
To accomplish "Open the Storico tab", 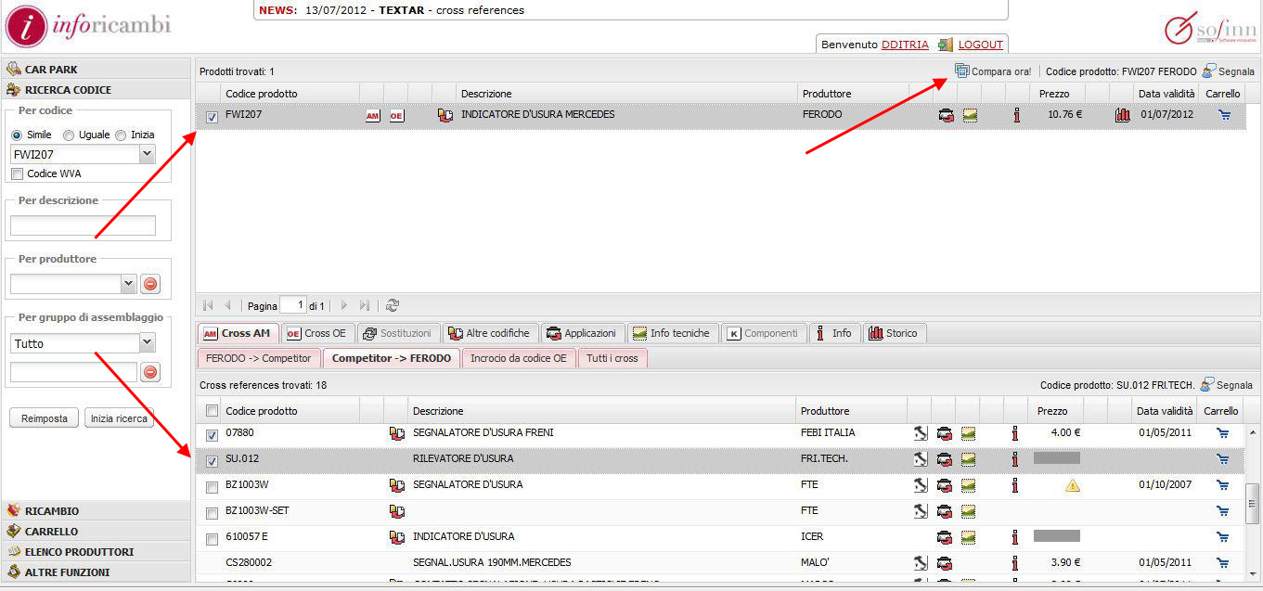I will [895, 333].
